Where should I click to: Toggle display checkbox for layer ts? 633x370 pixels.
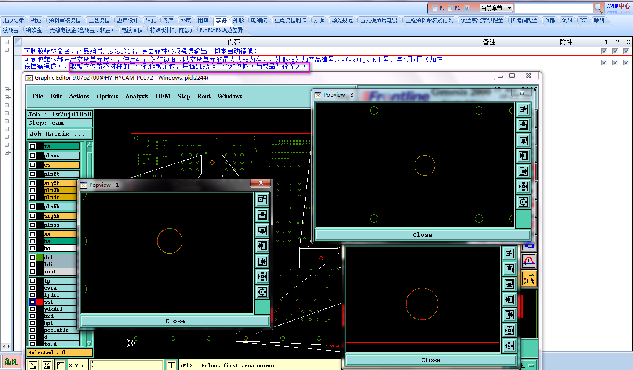(x=33, y=146)
